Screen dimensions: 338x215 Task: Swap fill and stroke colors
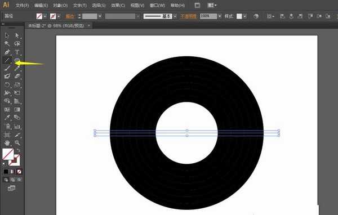click(x=19, y=150)
